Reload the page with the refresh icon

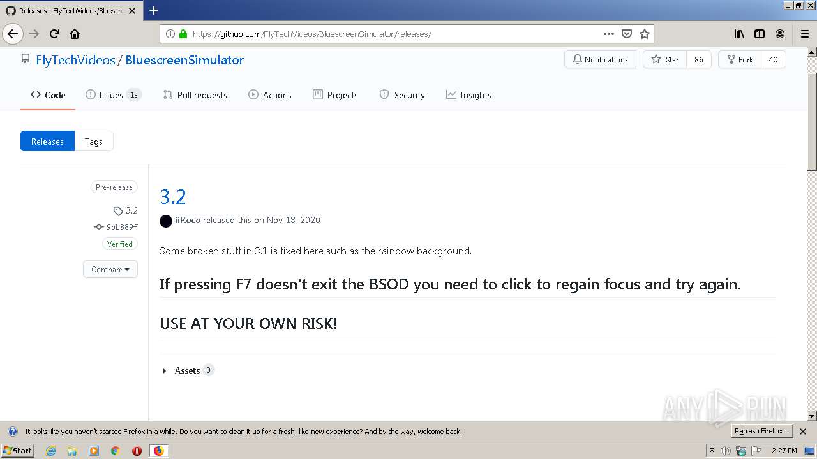[54, 34]
